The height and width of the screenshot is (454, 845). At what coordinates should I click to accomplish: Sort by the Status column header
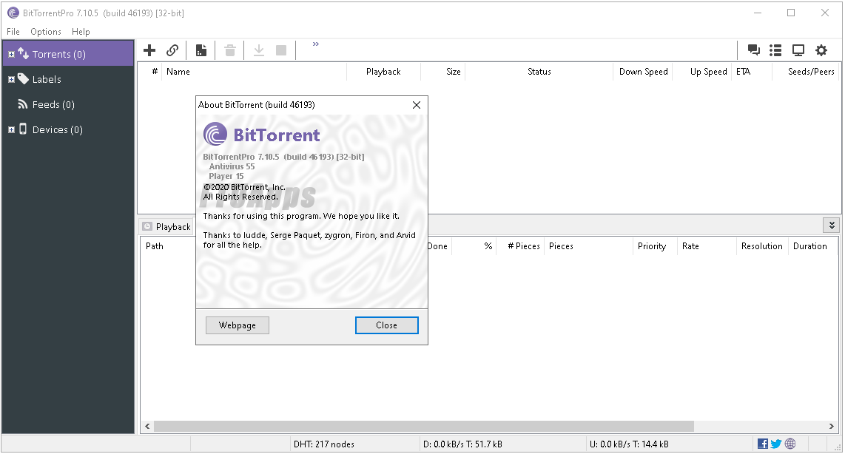point(539,72)
